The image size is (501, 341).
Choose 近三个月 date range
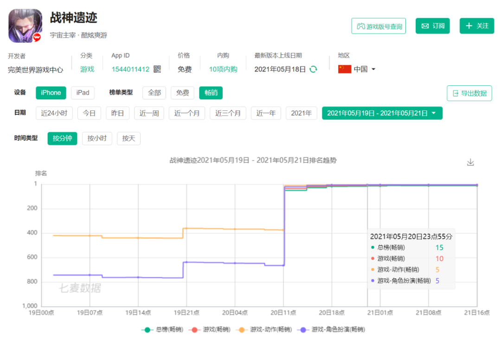click(x=228, y=113)
